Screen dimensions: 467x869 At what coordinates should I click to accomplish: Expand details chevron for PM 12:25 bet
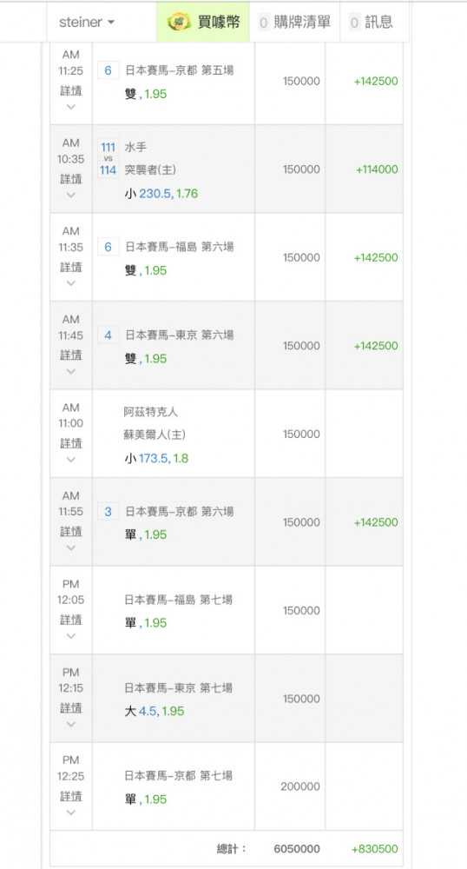[x=71, y=813]
